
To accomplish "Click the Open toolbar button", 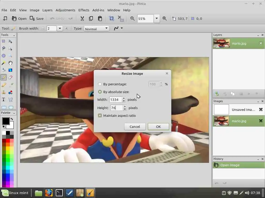I will pos(19,19).
